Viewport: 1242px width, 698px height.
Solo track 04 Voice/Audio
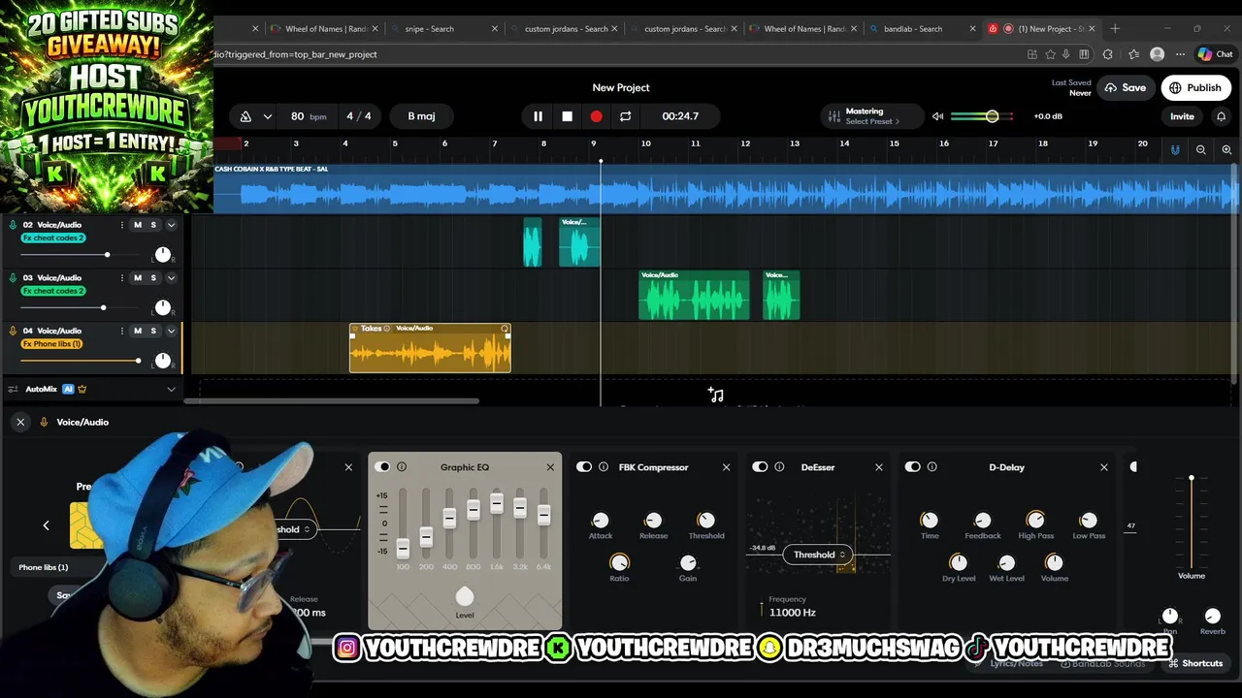click(152, 331)
